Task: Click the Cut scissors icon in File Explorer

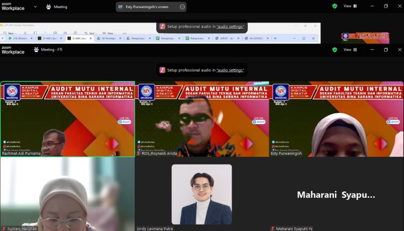Action: [25, 33]
